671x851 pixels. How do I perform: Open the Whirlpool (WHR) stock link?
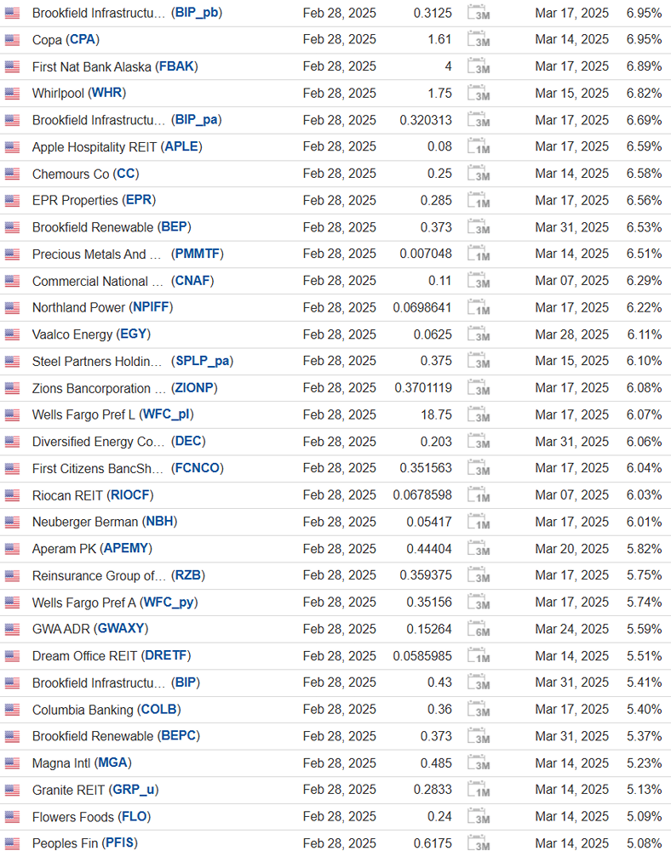(79, 94)
